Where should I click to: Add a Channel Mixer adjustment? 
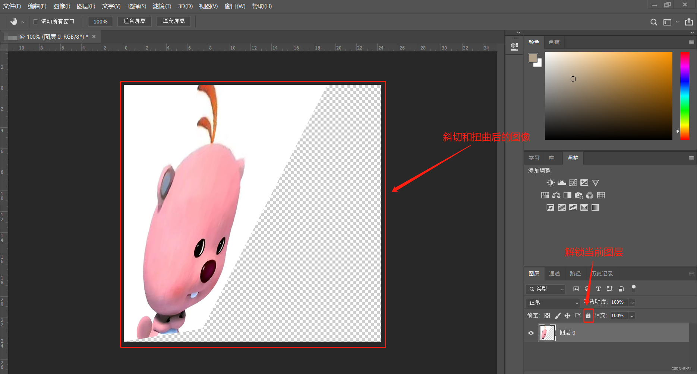590,195
